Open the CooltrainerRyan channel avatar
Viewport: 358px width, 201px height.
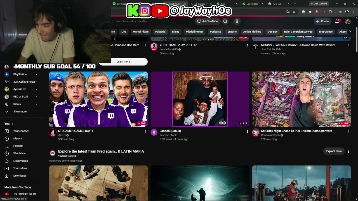256,132
